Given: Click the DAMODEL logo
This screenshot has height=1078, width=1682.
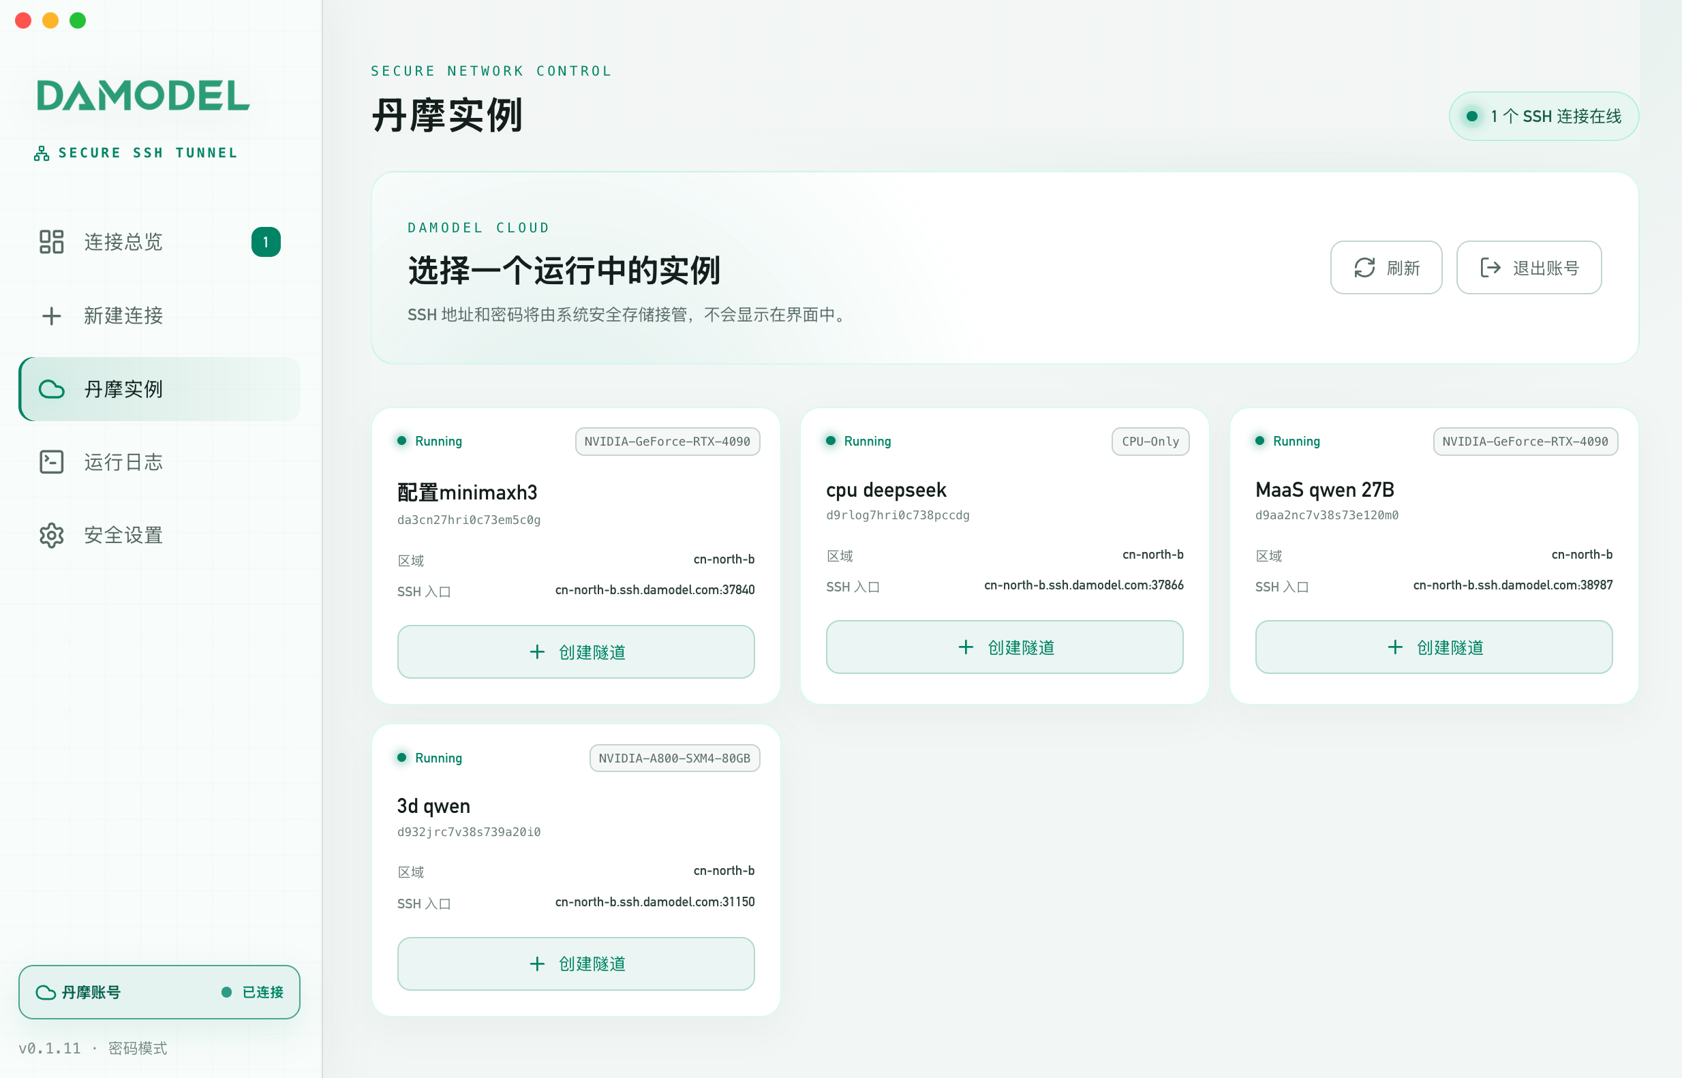Looking at the screenshot, I should point(143,96).
